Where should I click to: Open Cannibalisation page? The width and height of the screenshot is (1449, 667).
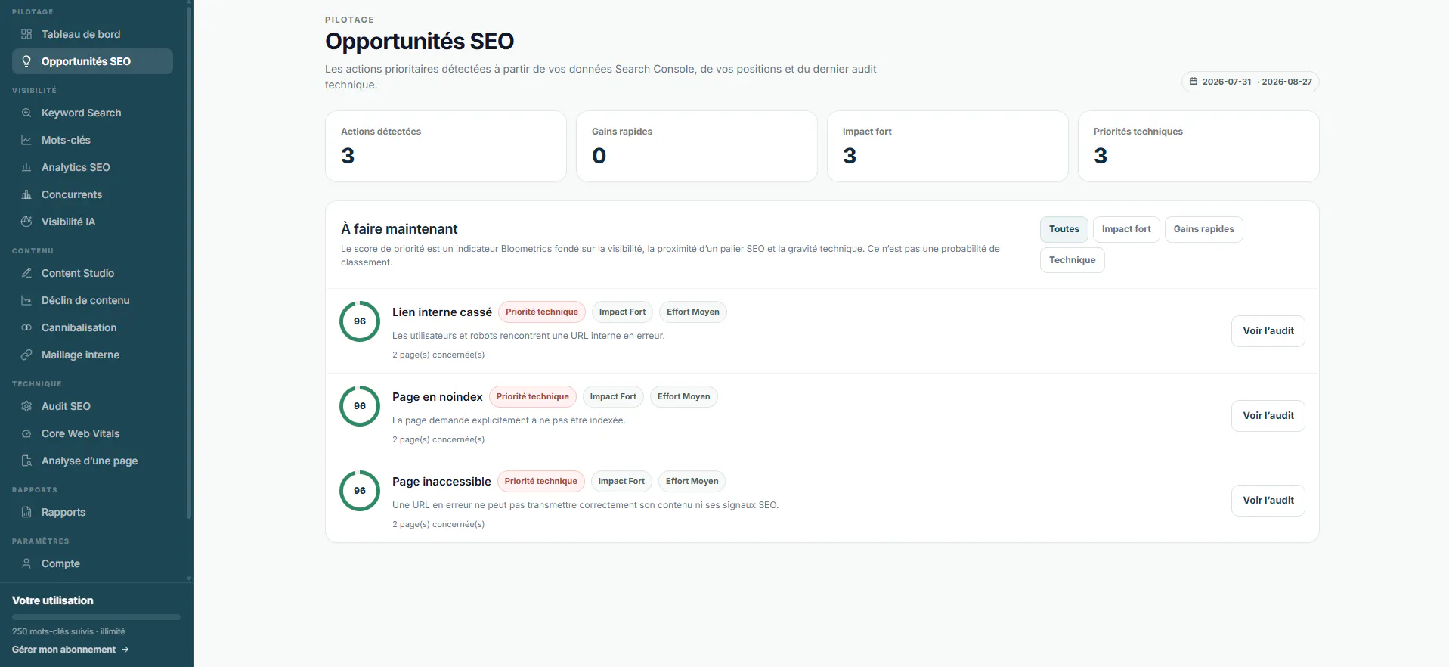(x=92, y=327)
